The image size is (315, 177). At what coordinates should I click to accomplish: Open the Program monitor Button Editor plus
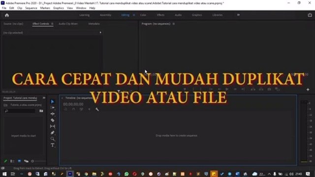pos(308,89)
